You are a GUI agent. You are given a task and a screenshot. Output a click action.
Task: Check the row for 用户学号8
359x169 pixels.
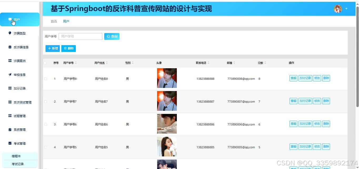46,79
